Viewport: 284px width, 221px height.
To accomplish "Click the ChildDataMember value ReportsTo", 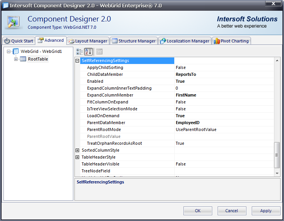I will [x=186, y=74].
